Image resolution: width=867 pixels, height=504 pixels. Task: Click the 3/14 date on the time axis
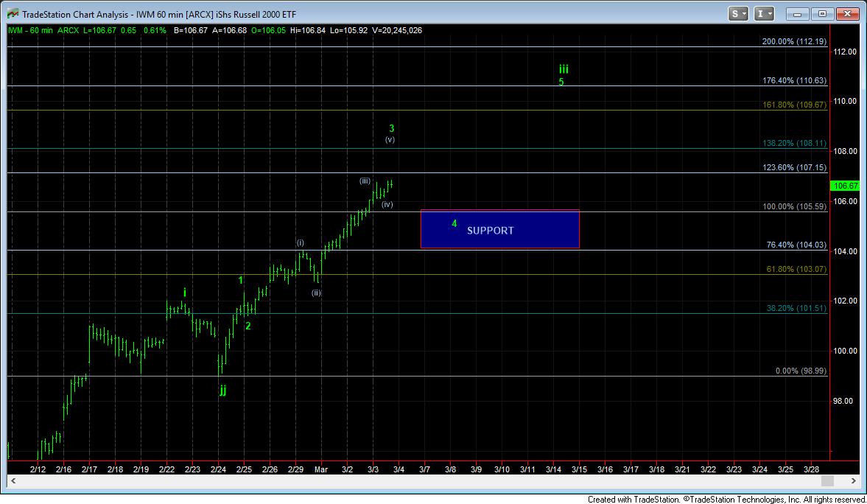pos(554,469)
